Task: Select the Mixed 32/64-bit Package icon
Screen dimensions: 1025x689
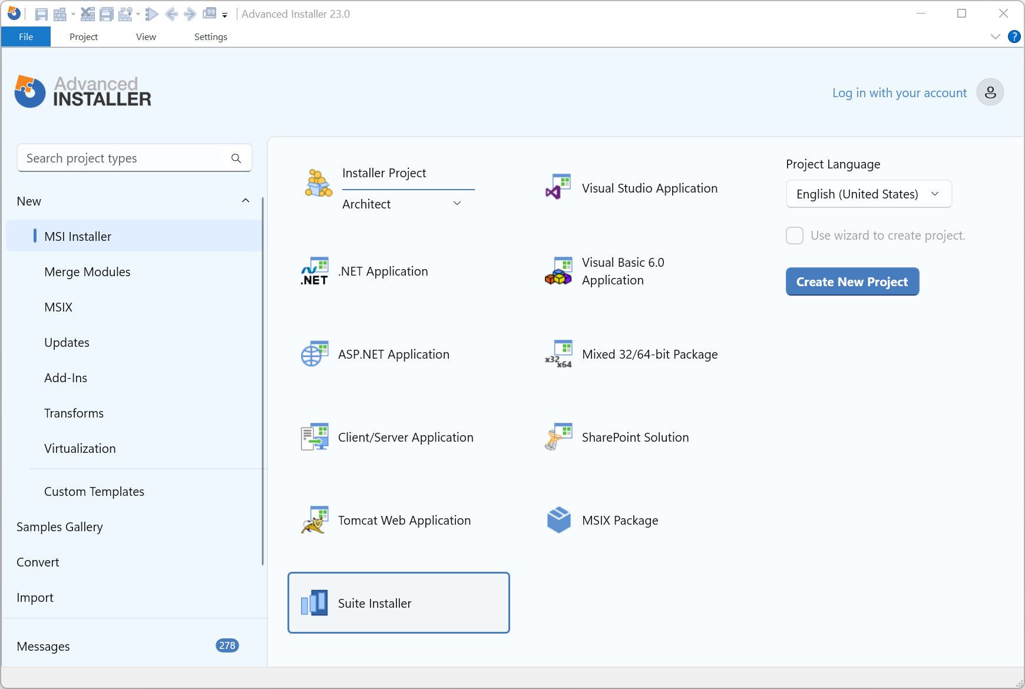Action: [558, 354]
